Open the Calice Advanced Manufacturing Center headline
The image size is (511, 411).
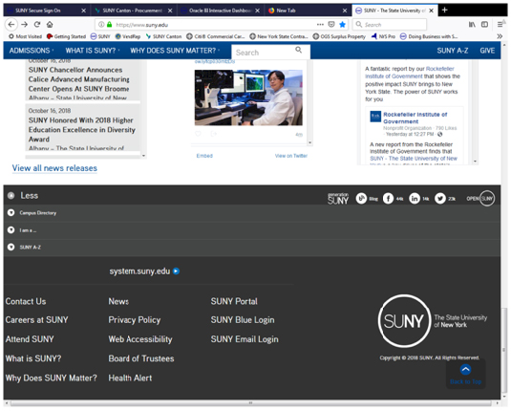79,79
